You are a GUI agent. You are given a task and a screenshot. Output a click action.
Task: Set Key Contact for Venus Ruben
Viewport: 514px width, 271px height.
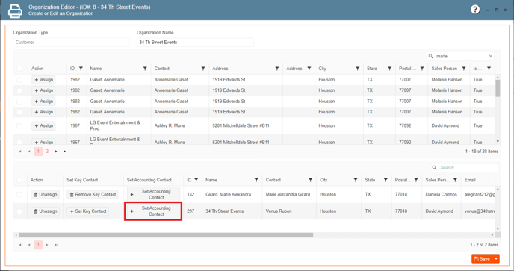pos(88,211)
